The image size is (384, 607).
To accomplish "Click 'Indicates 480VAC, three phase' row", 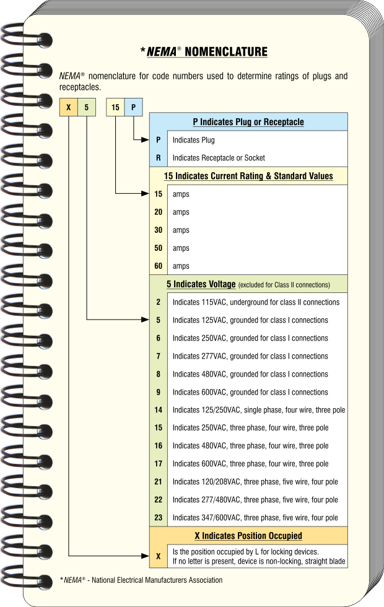I will [x=248, y=446].
